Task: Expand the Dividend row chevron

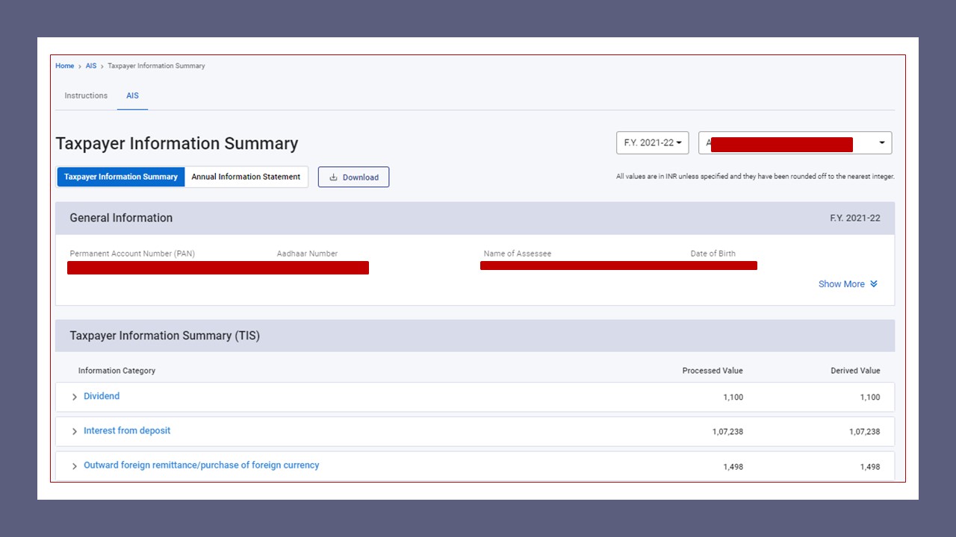Action: [74, 398]
